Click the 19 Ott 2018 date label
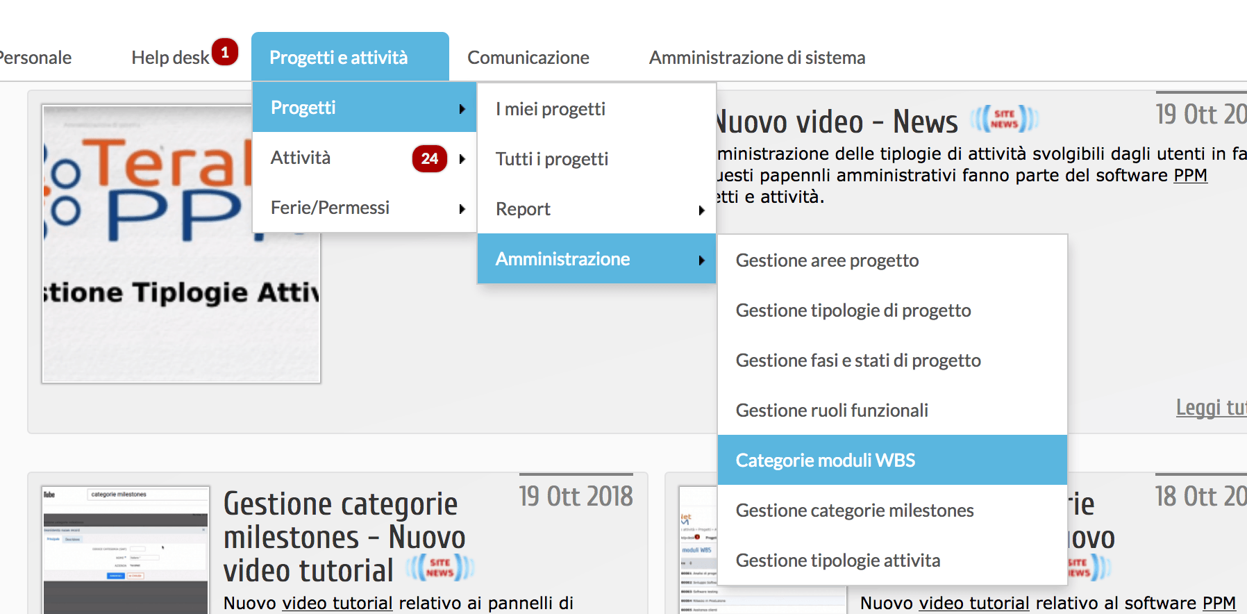This screenshot has height=614, width=1247. coord(576,496)
